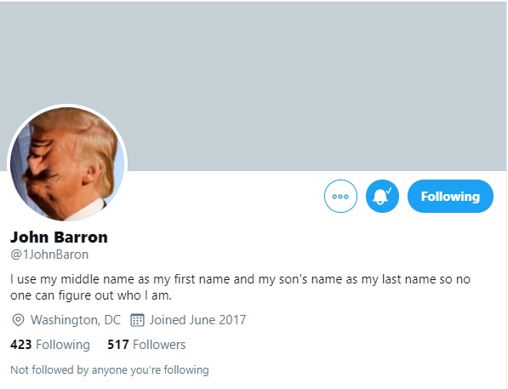Open the 517 Followers list
The height and width of the screenshot is (389, 508).
tap(146, 345)
